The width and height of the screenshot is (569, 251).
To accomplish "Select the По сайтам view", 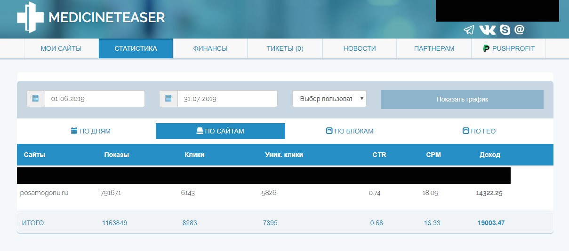I will coord(220,131).
